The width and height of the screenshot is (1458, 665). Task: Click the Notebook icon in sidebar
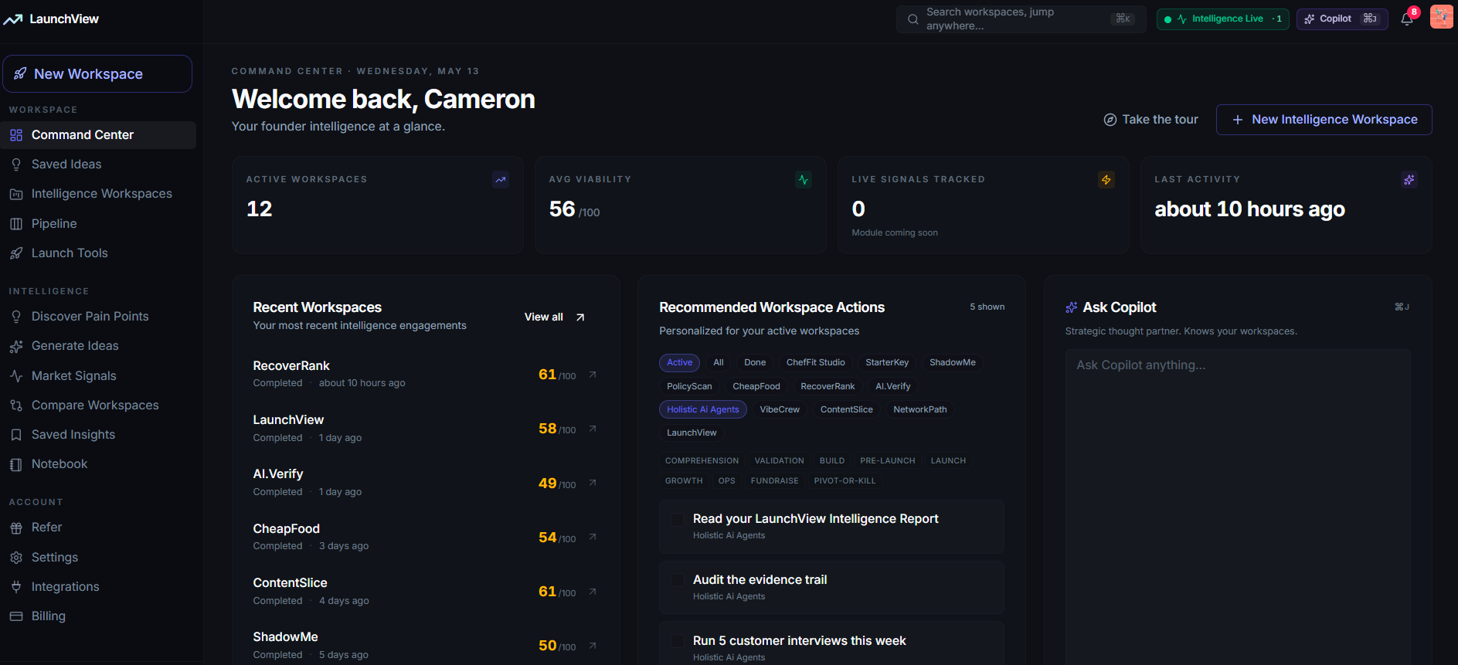(16, 464)
